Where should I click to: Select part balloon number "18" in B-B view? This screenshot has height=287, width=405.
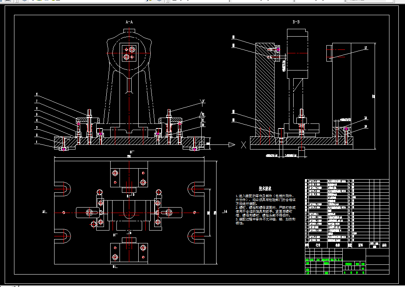pos(366,118)
